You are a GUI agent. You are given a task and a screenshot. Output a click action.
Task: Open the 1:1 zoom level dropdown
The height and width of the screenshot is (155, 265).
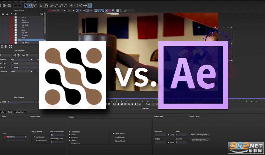(71, 10)
